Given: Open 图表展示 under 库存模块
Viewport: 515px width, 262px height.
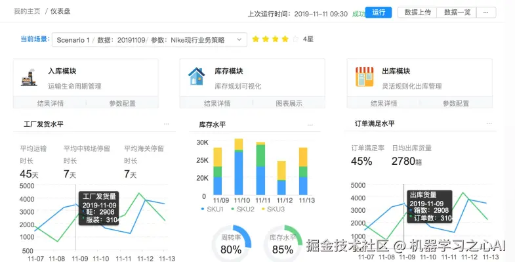Looking at the screenshot, I should click(289, 103).
